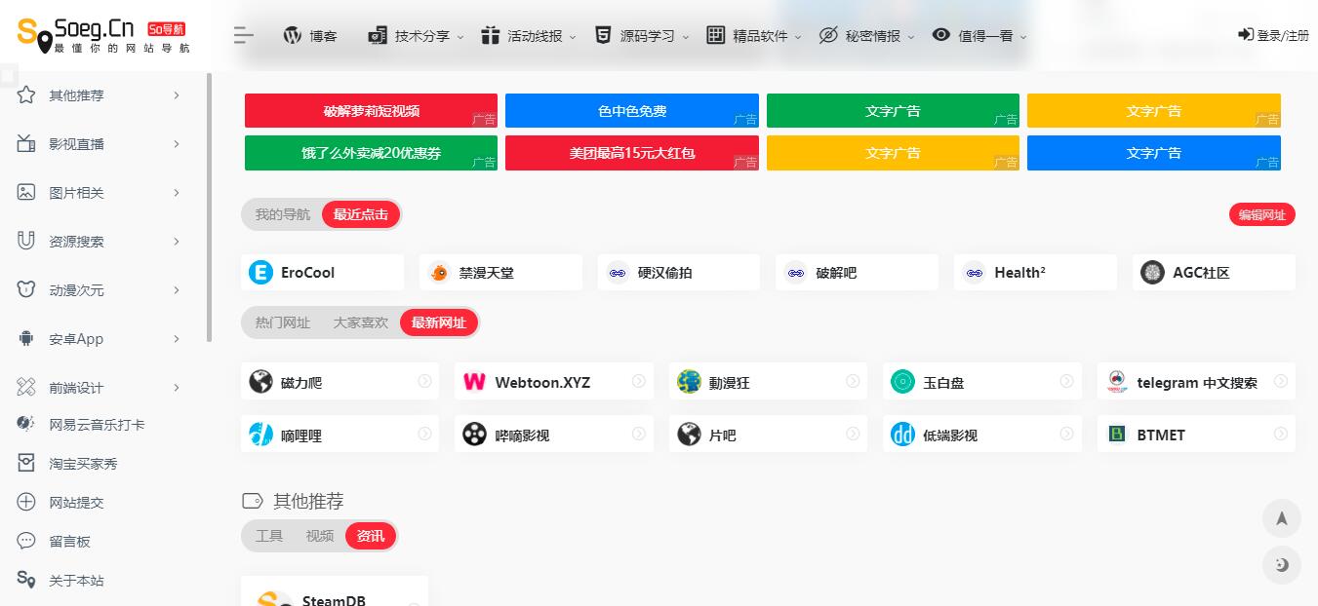Select the 最新网址 tab
Screen dimensions: 1318x606
439,322
